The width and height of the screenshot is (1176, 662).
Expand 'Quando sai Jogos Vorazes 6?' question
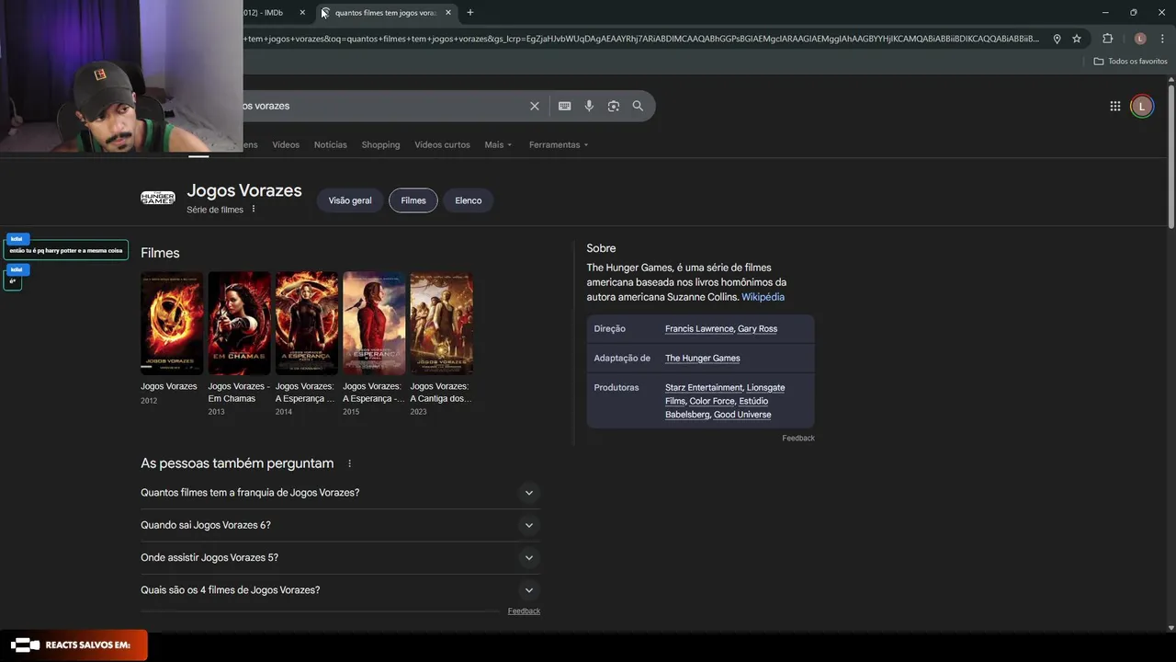[x=340, y=525]
